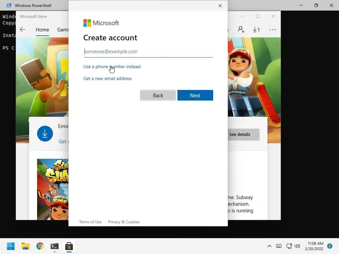Screen dimensions: 339x254
Task: Maximize the Microsoft Store window
Action: tap(258, 16)
